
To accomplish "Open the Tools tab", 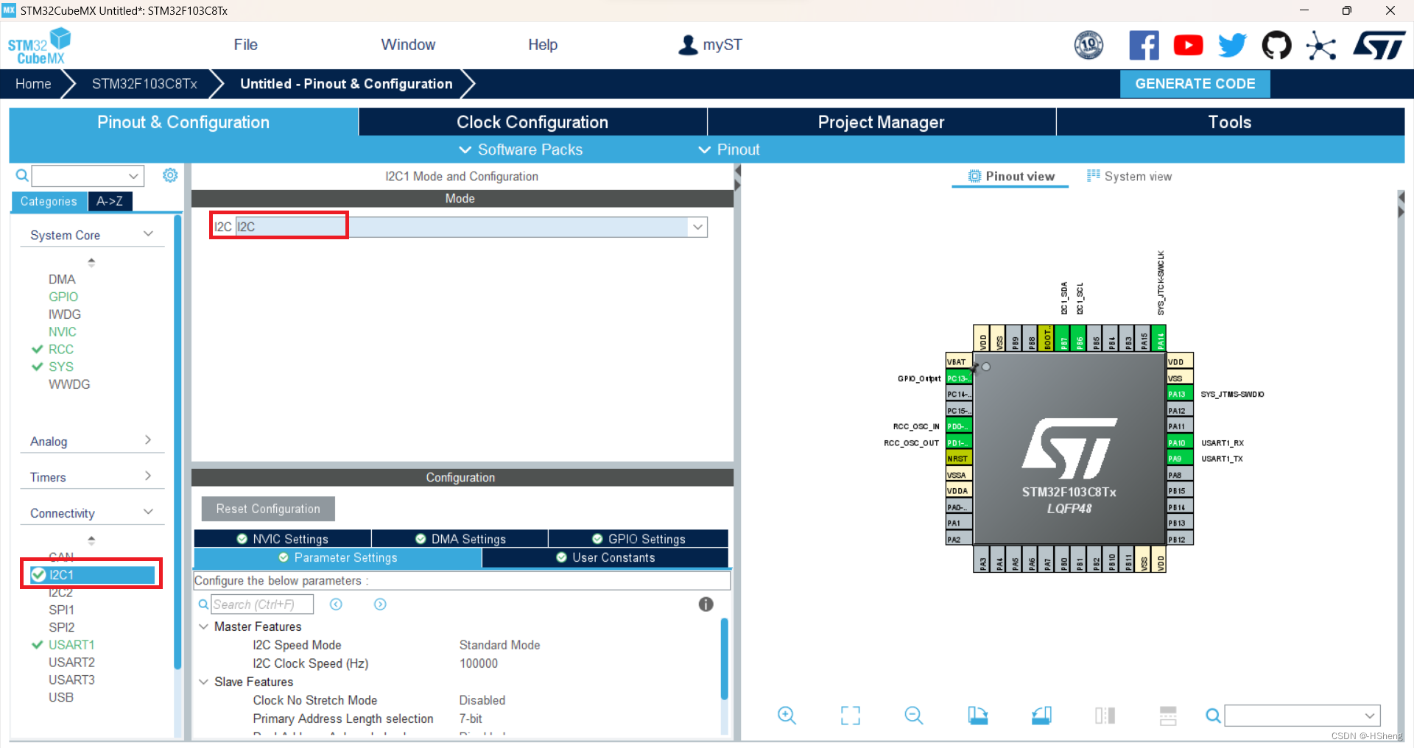I will click(x=1230, y=122).
